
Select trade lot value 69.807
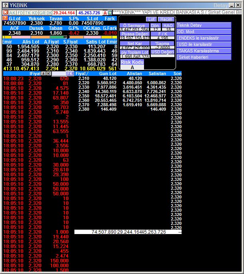(x=61, y=98)
